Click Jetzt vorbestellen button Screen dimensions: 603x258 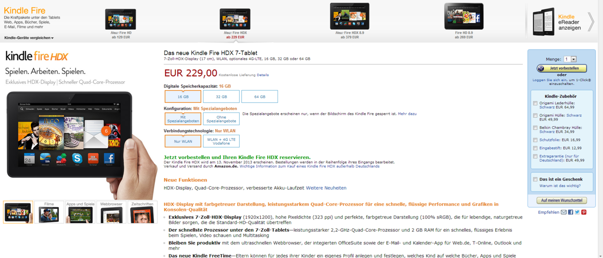coord(562,68)
